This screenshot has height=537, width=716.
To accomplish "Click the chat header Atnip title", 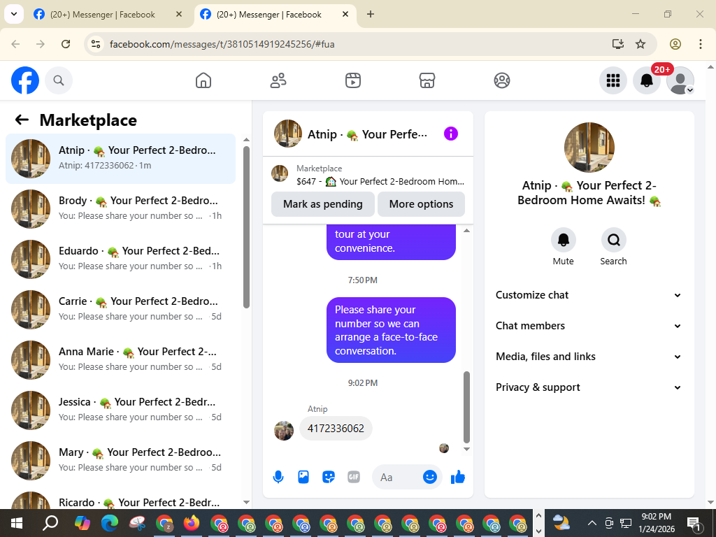I will tap(367, 134).
